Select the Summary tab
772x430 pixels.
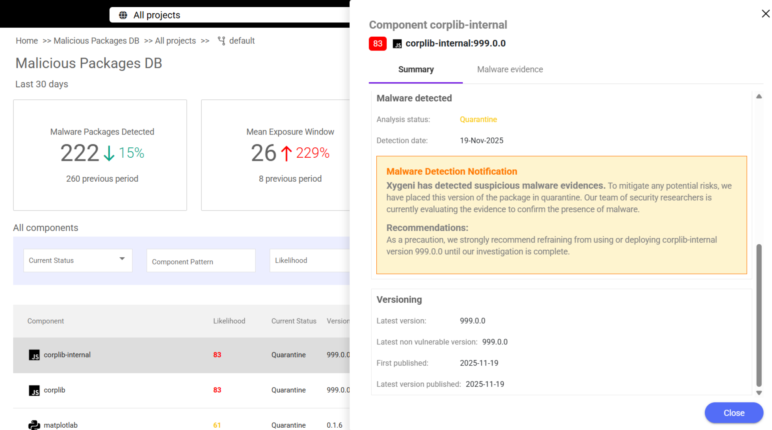pos(416,69)
